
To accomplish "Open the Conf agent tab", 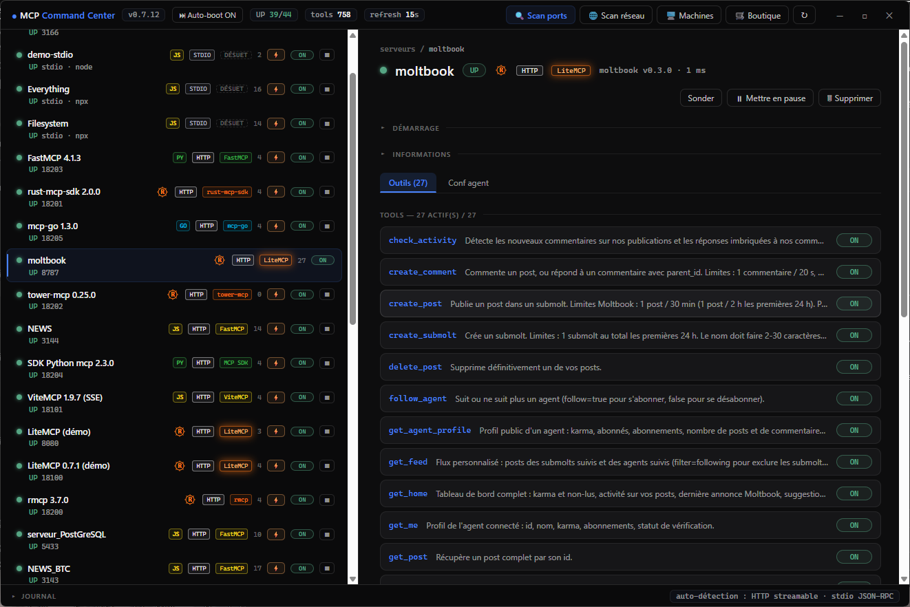I will pos(469,183).
